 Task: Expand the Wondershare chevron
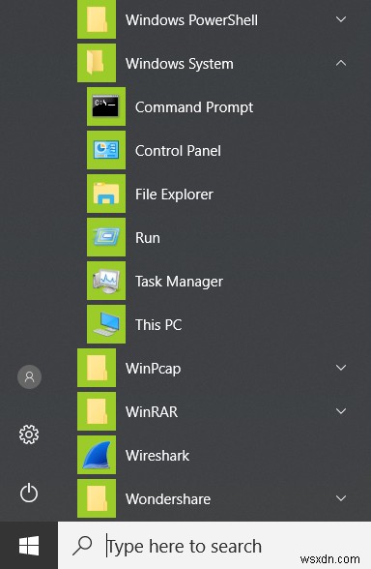(341, 498)
